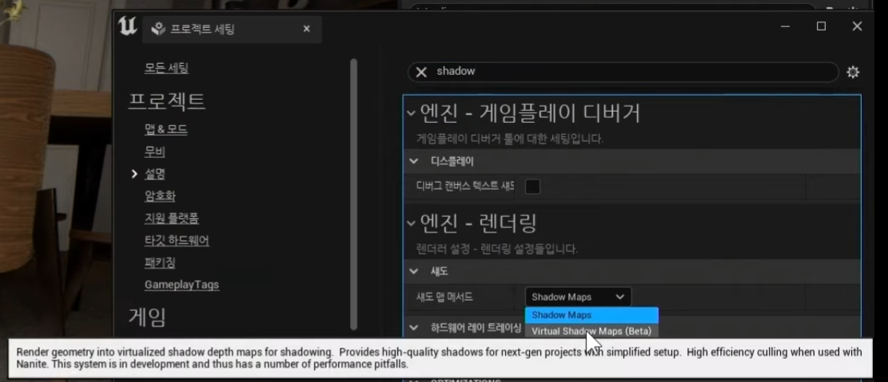Viewport: 888px width, 382px height.
Task: Click the 프로젝트 heading
Action: (166, 101)
